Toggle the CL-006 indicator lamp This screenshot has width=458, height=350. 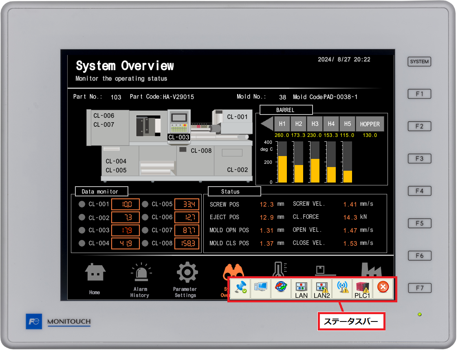coord(145,217)
